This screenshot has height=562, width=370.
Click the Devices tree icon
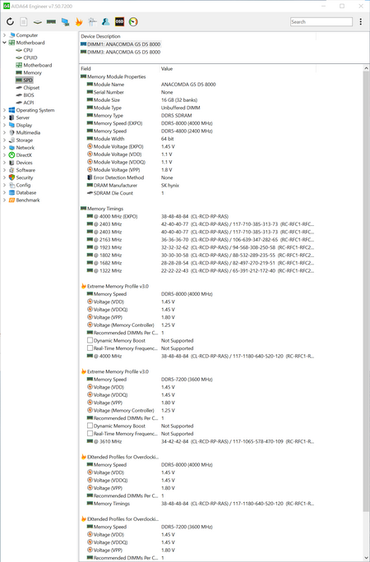coord(12,163)
